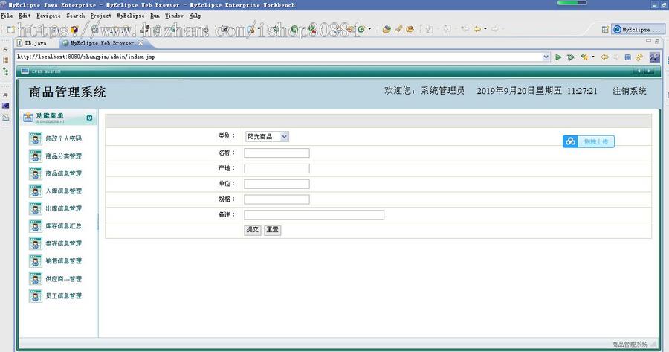Click the browser favorites star icon

[x=584, y=57]
